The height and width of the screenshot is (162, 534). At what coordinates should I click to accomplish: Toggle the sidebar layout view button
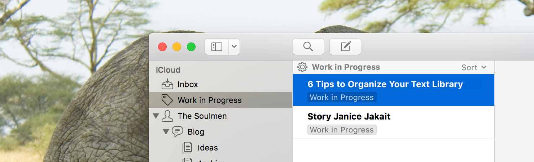coord(217,47)
